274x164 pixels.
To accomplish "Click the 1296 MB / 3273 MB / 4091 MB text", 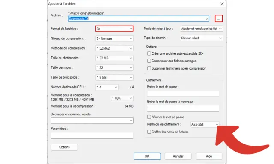I will [x=72, y=100].
